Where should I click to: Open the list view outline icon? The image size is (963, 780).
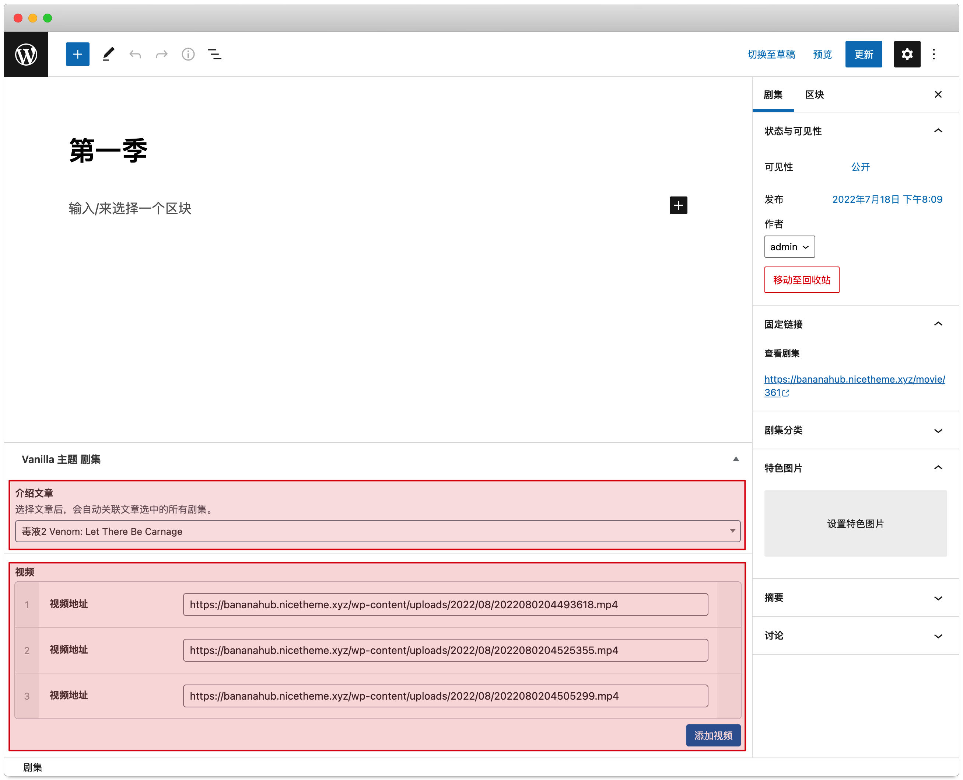click(x=215, y=54)
